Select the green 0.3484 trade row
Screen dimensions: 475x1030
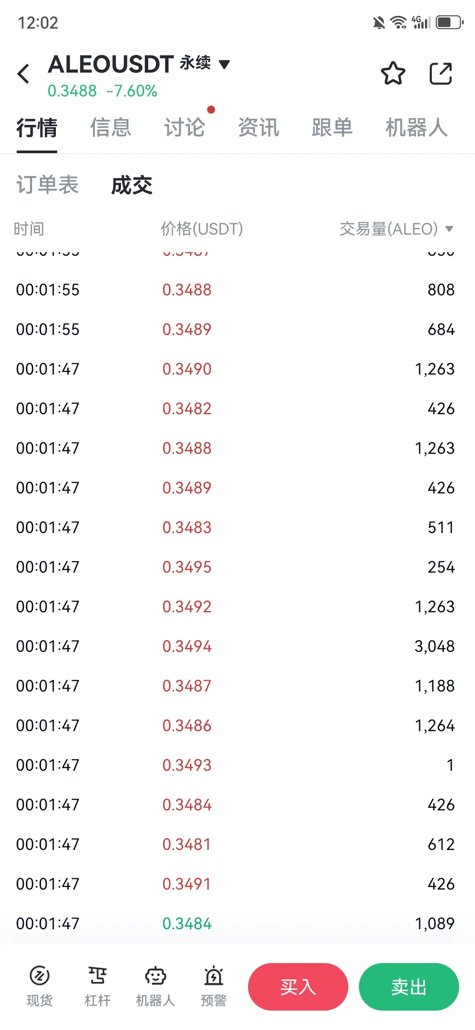[x=237, y=923]
